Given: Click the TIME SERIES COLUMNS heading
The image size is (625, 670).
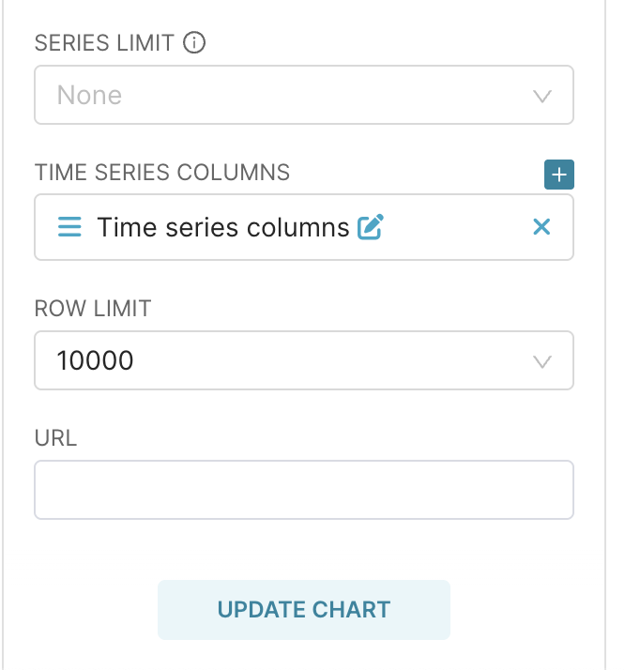Looking at the screenshot, I should [162, 173].
